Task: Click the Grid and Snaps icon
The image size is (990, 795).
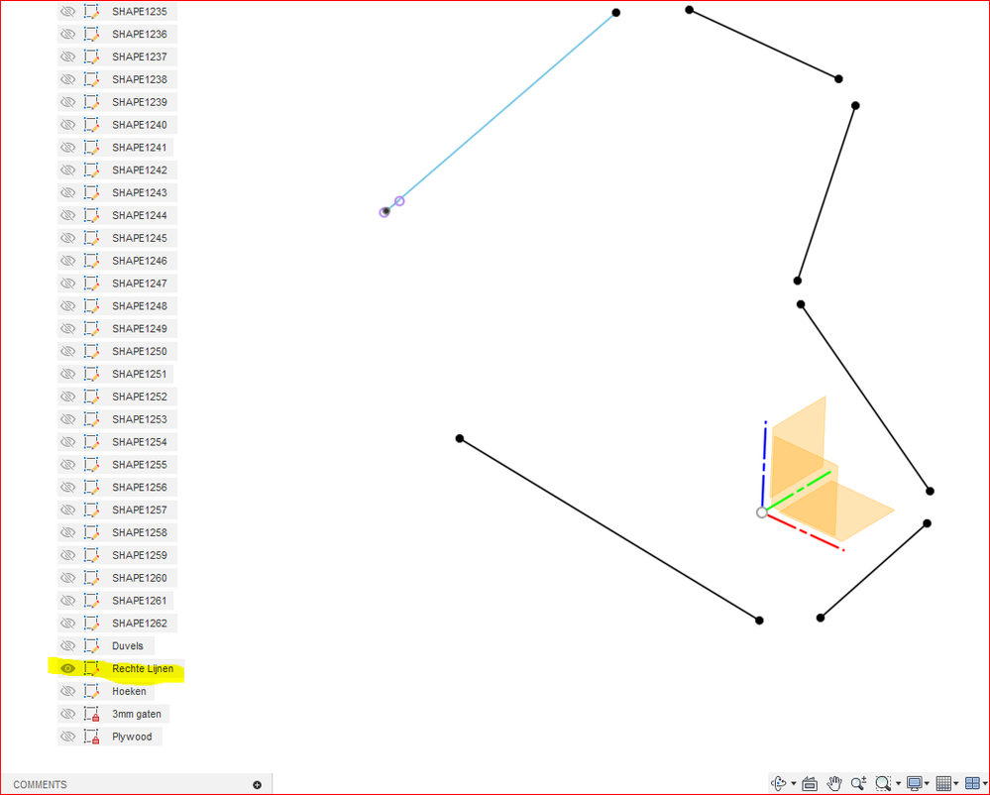Action: pos(943,784)
